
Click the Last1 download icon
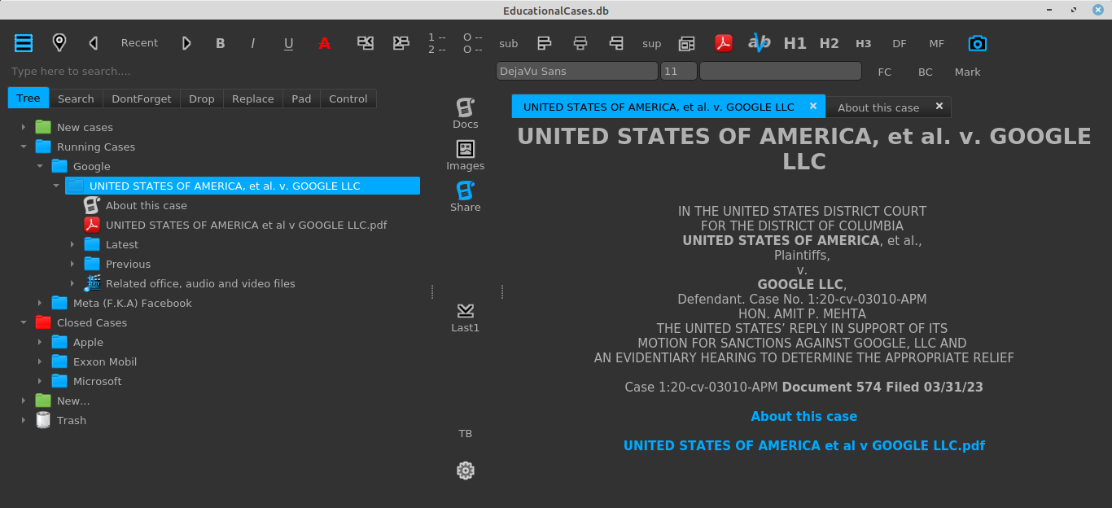[466, 310]
